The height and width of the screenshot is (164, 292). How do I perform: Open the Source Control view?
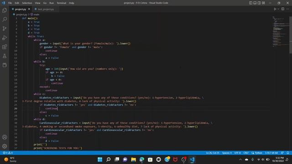[5, 28]
